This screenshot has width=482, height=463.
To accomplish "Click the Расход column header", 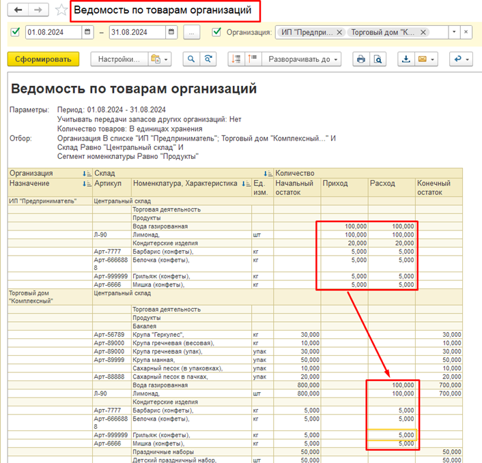I will pyautogui.click(x=392, y=188).
